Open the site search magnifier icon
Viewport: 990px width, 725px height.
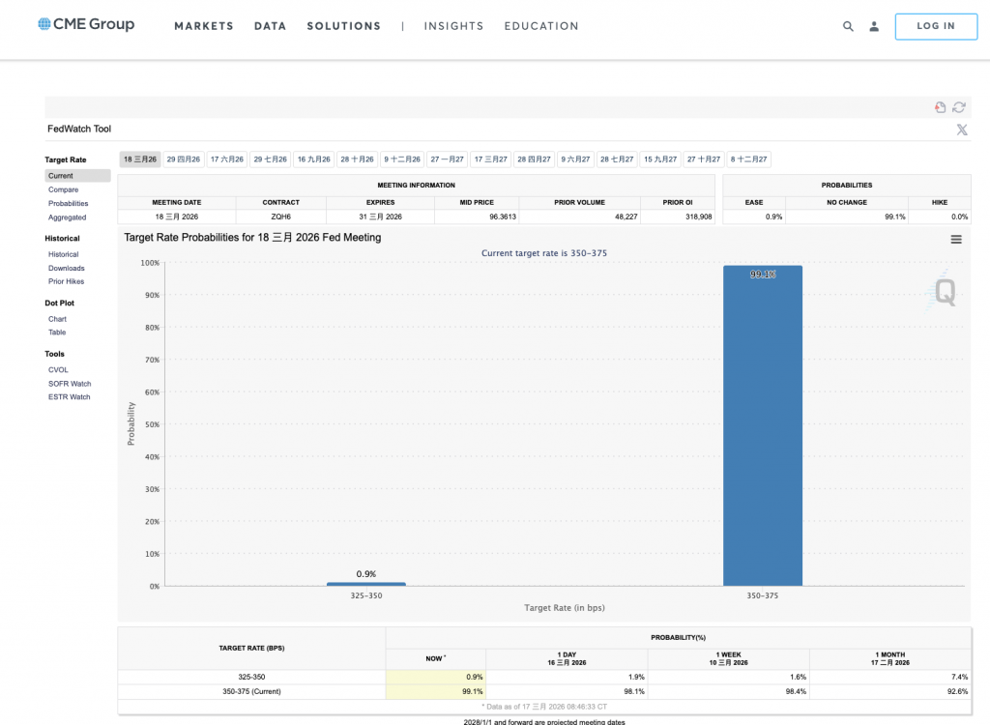(848, 27)
